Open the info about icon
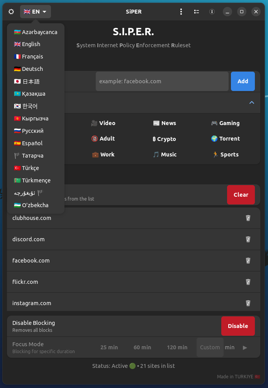The height and width of the screenshot is (388, 268). pyautogui.click(x=212, y=12)
